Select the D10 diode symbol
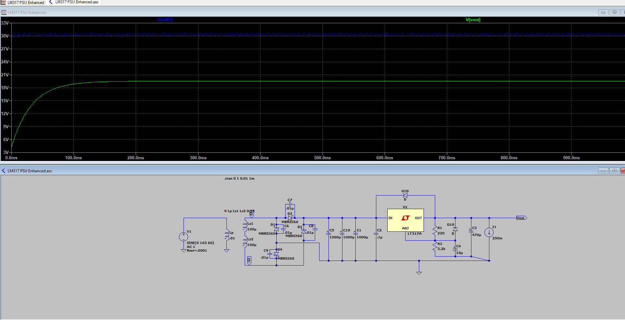The width and height of the screenshot is (625, 320). pyautogui.click(x=455, y=229)
